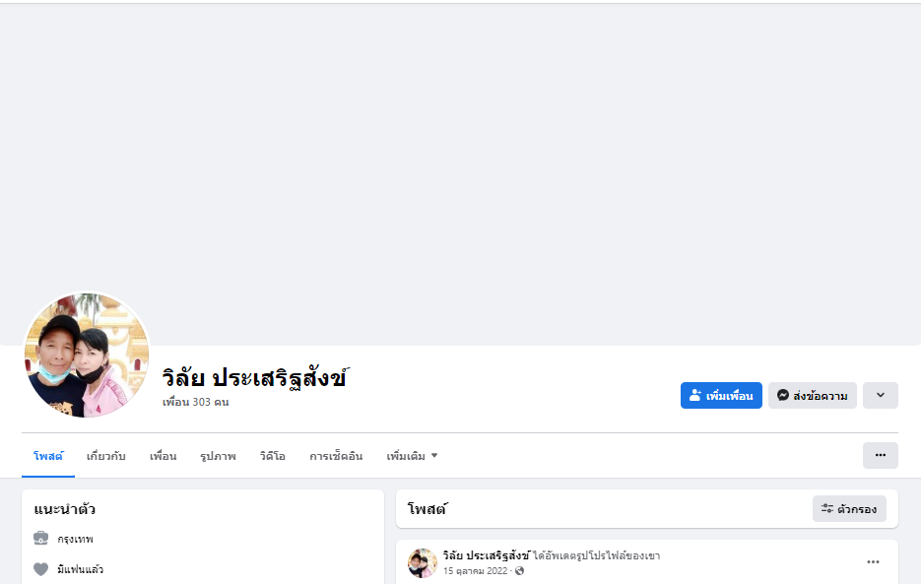
Task: Open the เพิ่มเติม (More) tab dropdown
Action: click(412, 456)
